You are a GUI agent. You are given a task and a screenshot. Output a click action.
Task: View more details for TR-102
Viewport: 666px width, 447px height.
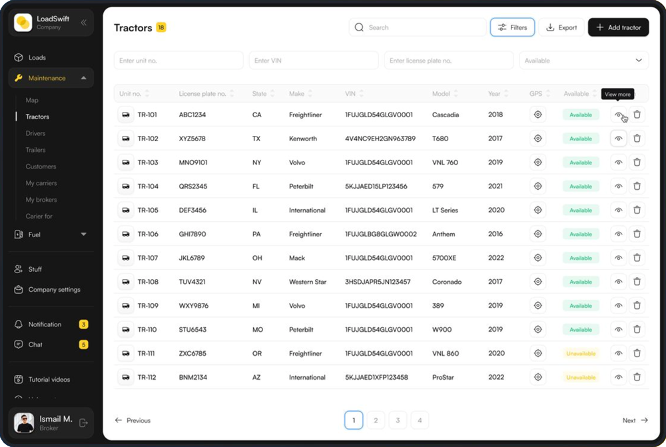(x=618, y=139)
